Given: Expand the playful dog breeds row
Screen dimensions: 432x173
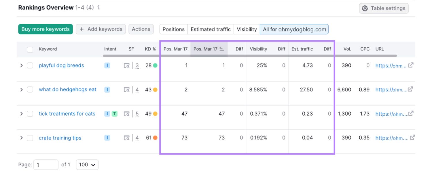Looking at the screenshot, I should [21, 65].
